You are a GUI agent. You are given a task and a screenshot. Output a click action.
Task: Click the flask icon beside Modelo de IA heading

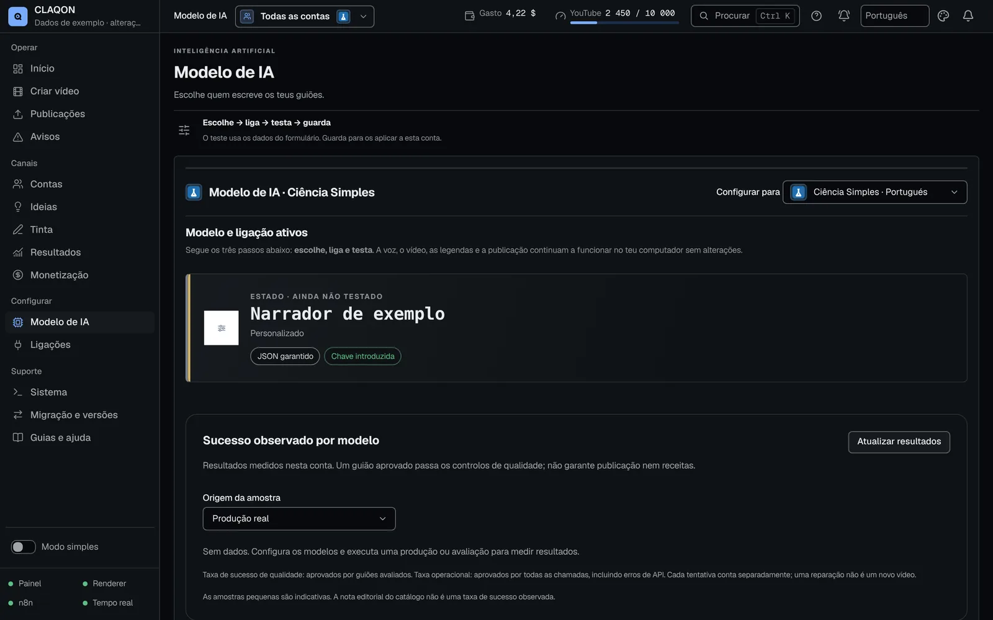tap(194, 192)
